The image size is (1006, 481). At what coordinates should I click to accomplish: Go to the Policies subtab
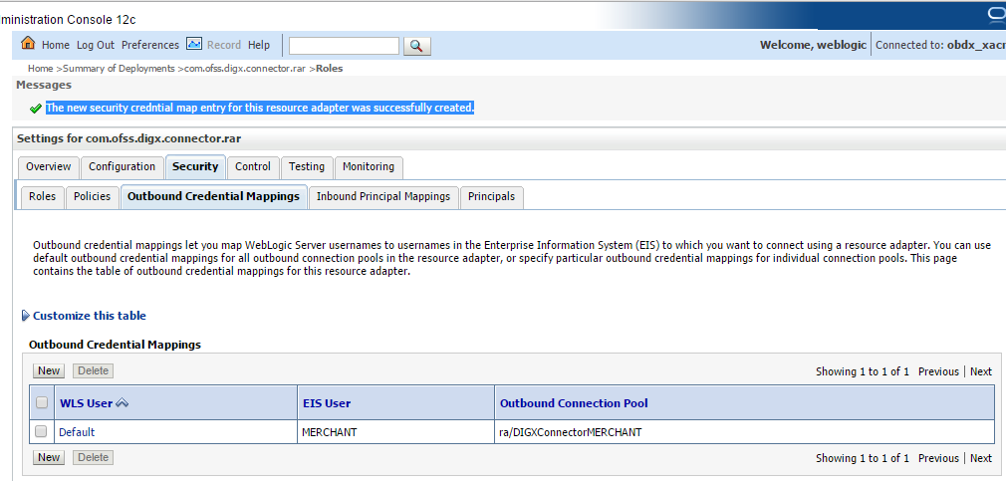(92, 197)
